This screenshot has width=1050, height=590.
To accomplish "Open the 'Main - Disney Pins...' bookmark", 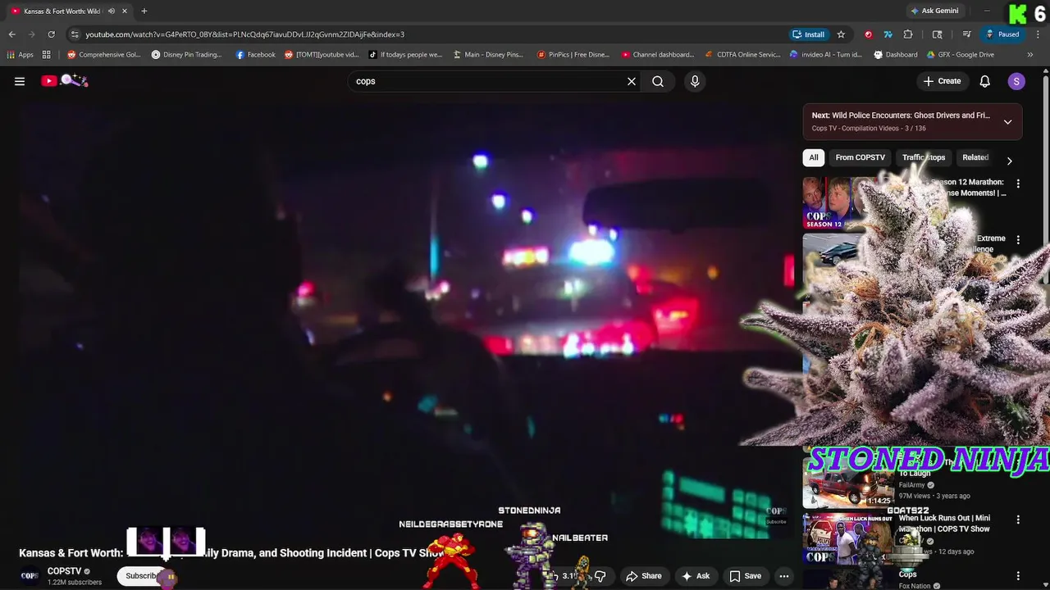I will (487, 55).
